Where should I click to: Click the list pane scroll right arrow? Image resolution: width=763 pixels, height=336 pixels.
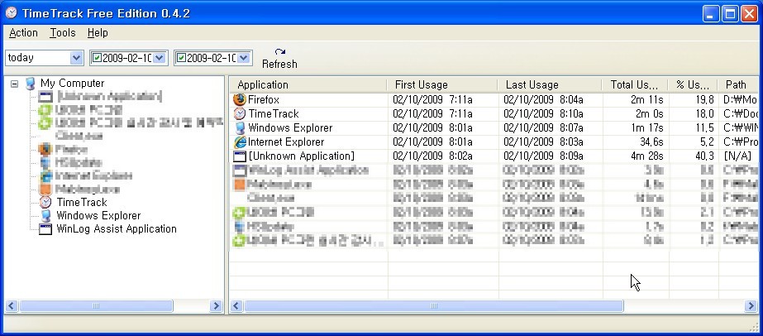coord(751,306)
